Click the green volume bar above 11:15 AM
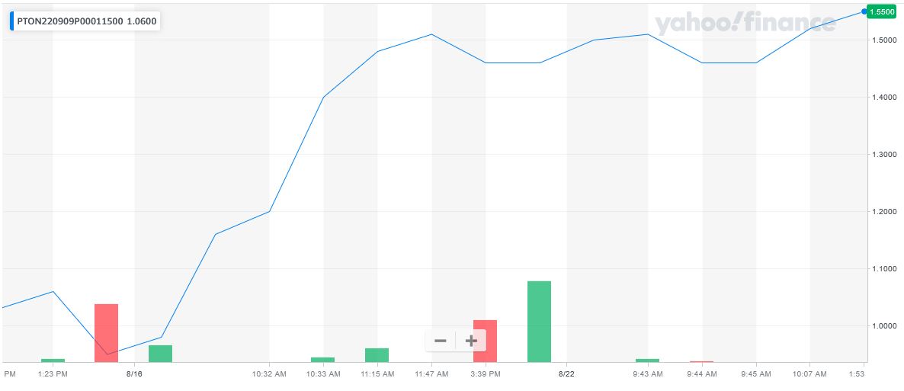904x391 pixels. 377,354
